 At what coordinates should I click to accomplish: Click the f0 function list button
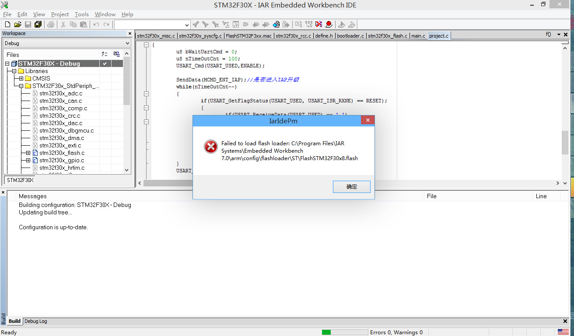548,35
